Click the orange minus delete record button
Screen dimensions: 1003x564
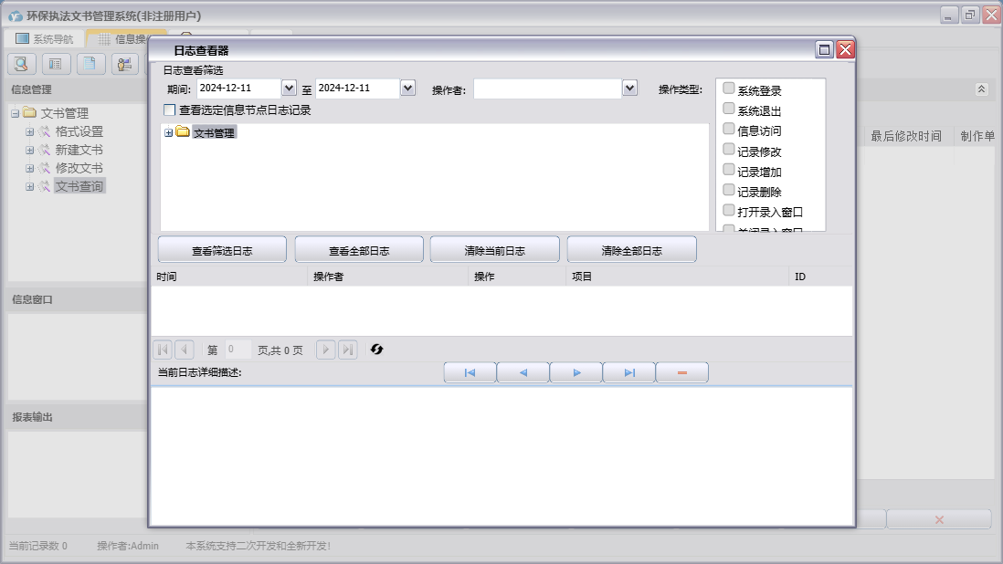click(682, 372)
